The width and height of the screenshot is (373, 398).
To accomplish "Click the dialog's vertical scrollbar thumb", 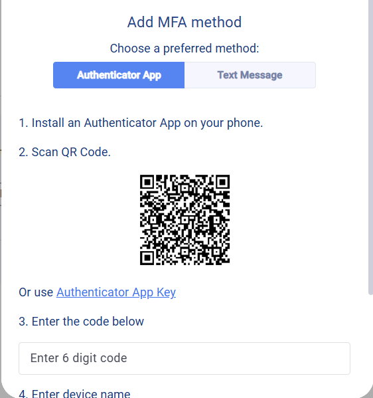I will (x=371, y=148).
